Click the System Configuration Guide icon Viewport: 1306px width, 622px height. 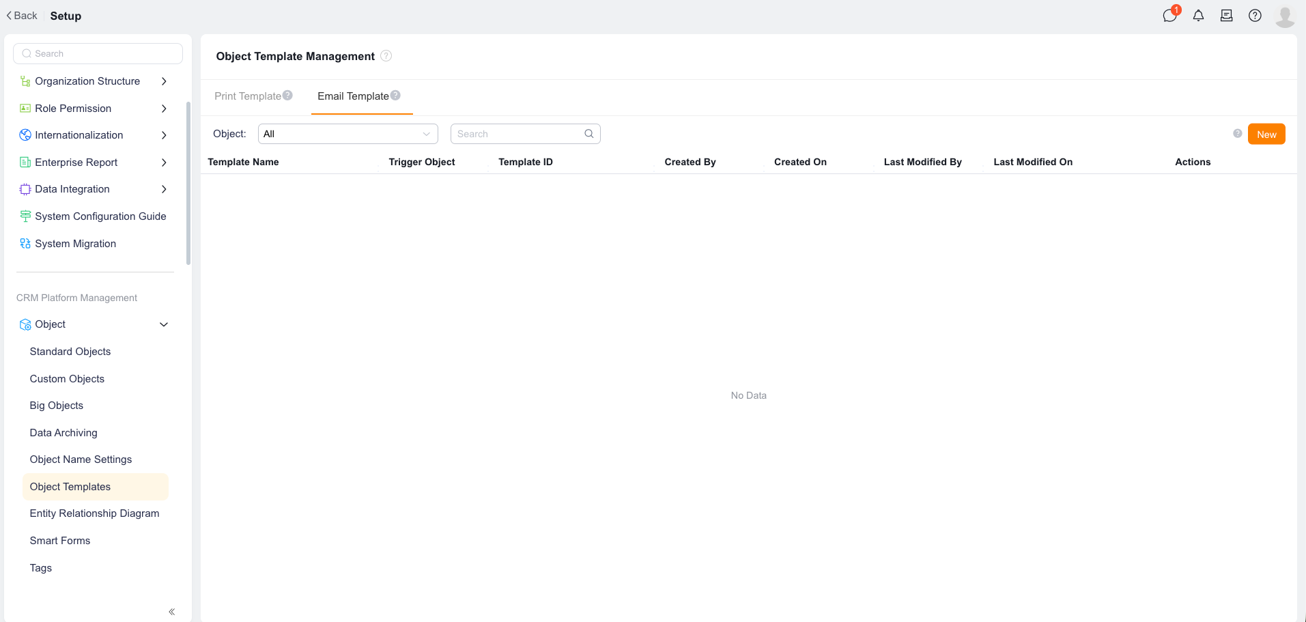click(x=25, y=216)
